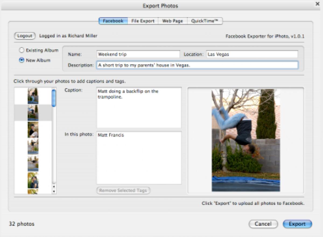Click the scroll up arrow of thumbnail list
323x237 pixels.
[54, 186]
